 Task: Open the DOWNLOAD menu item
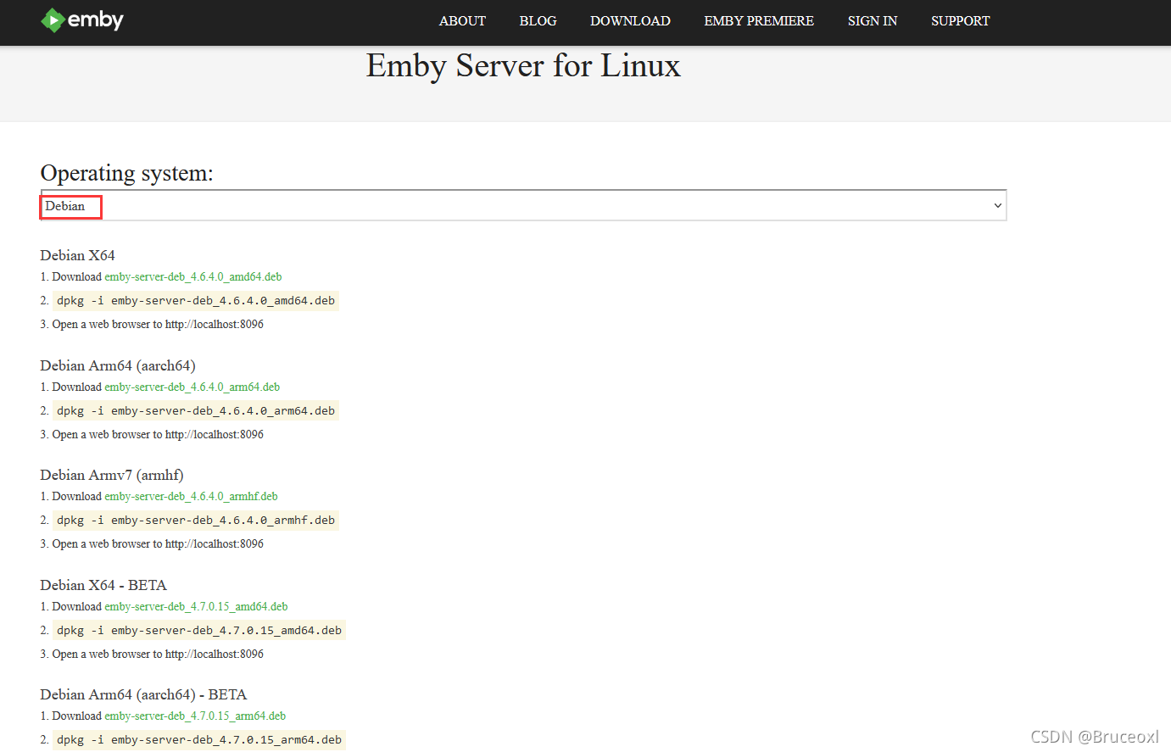point(630,21)
